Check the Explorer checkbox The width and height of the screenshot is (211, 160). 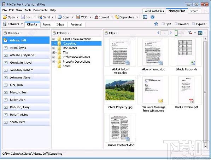click(x=193, y=24)
